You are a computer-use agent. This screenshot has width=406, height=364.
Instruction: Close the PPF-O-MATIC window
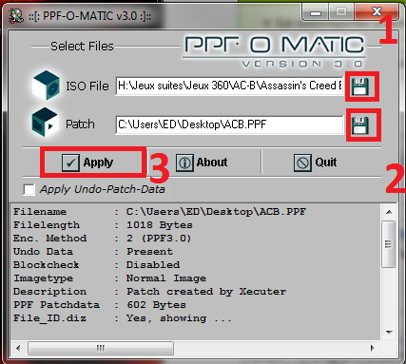click(x=377, y=12)
